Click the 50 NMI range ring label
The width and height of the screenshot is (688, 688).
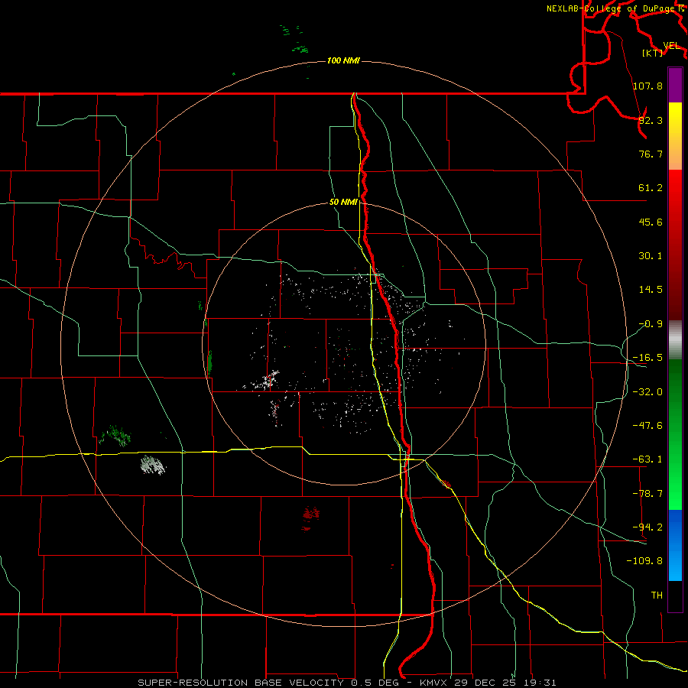pos(343,203)
